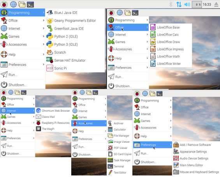Click the CPU usage 0% monitor
The width and height of the screenshot is (220, 177).
[197, 5]
